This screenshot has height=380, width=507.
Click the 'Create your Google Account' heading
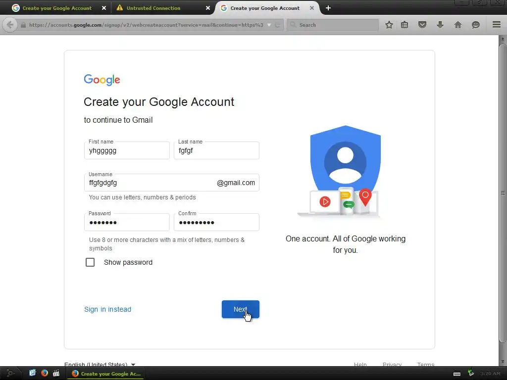[x=159, y=102]
